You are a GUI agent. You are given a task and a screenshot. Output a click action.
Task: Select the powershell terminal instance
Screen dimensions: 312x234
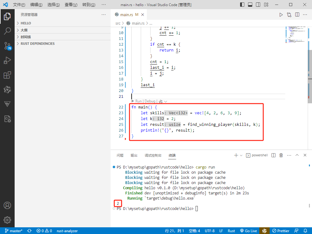click(x=257, y=155)
